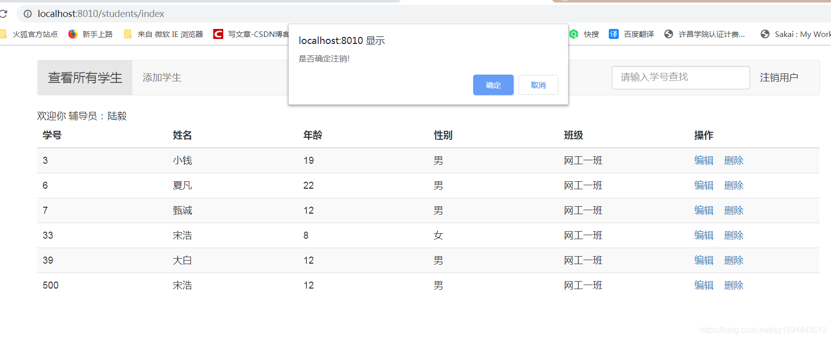The height and width of the screenshot is (339, 831).
Task: Click the 班级 column header
Action: (x=573, y=135)
